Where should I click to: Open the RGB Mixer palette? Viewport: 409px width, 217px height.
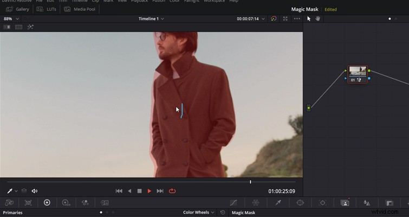pos(85,203)
